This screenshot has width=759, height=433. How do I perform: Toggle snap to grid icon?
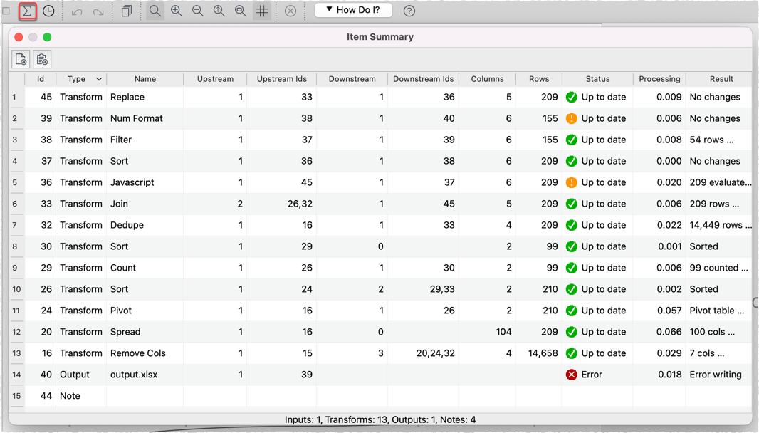click(x=262, y=11)
